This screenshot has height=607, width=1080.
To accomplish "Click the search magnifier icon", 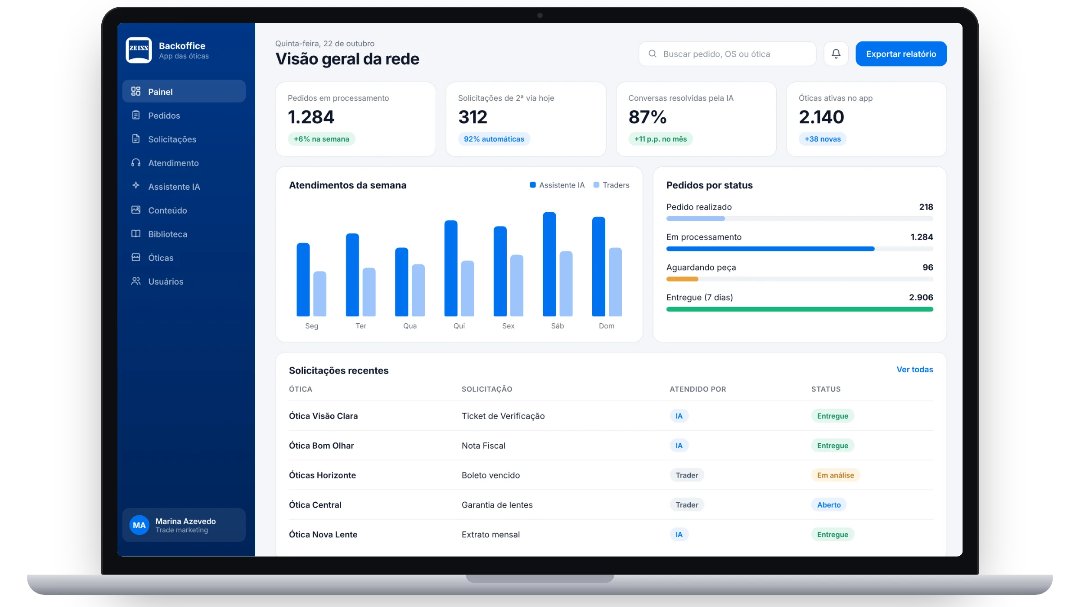I will tap(652, 54).
